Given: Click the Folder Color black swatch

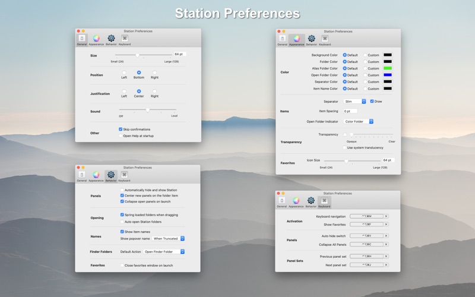Looking at the screenshot, I should [388, 62].
